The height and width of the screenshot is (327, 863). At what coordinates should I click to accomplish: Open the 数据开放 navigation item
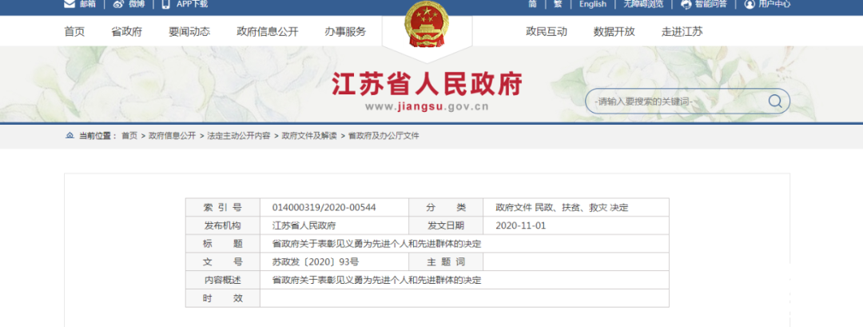614,32
